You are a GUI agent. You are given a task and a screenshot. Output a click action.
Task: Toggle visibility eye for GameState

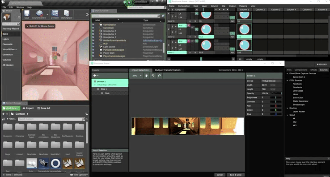93,28
